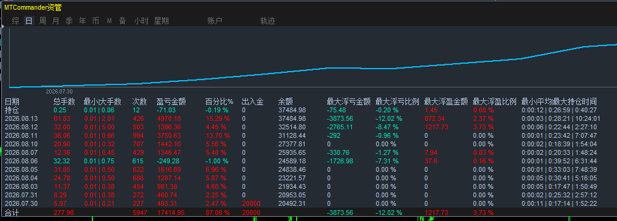Viewport: 617px width, 221px height.
Task: Switch to the 季 quarterly tab
Action: point(69,21)
